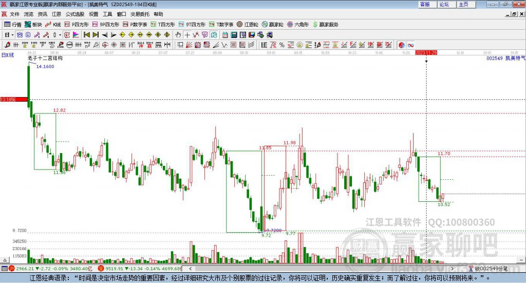The image size is (526, 283).
Task: Launch the 江恩轮 Gann wheel
Action: click(x=248, y=25)
